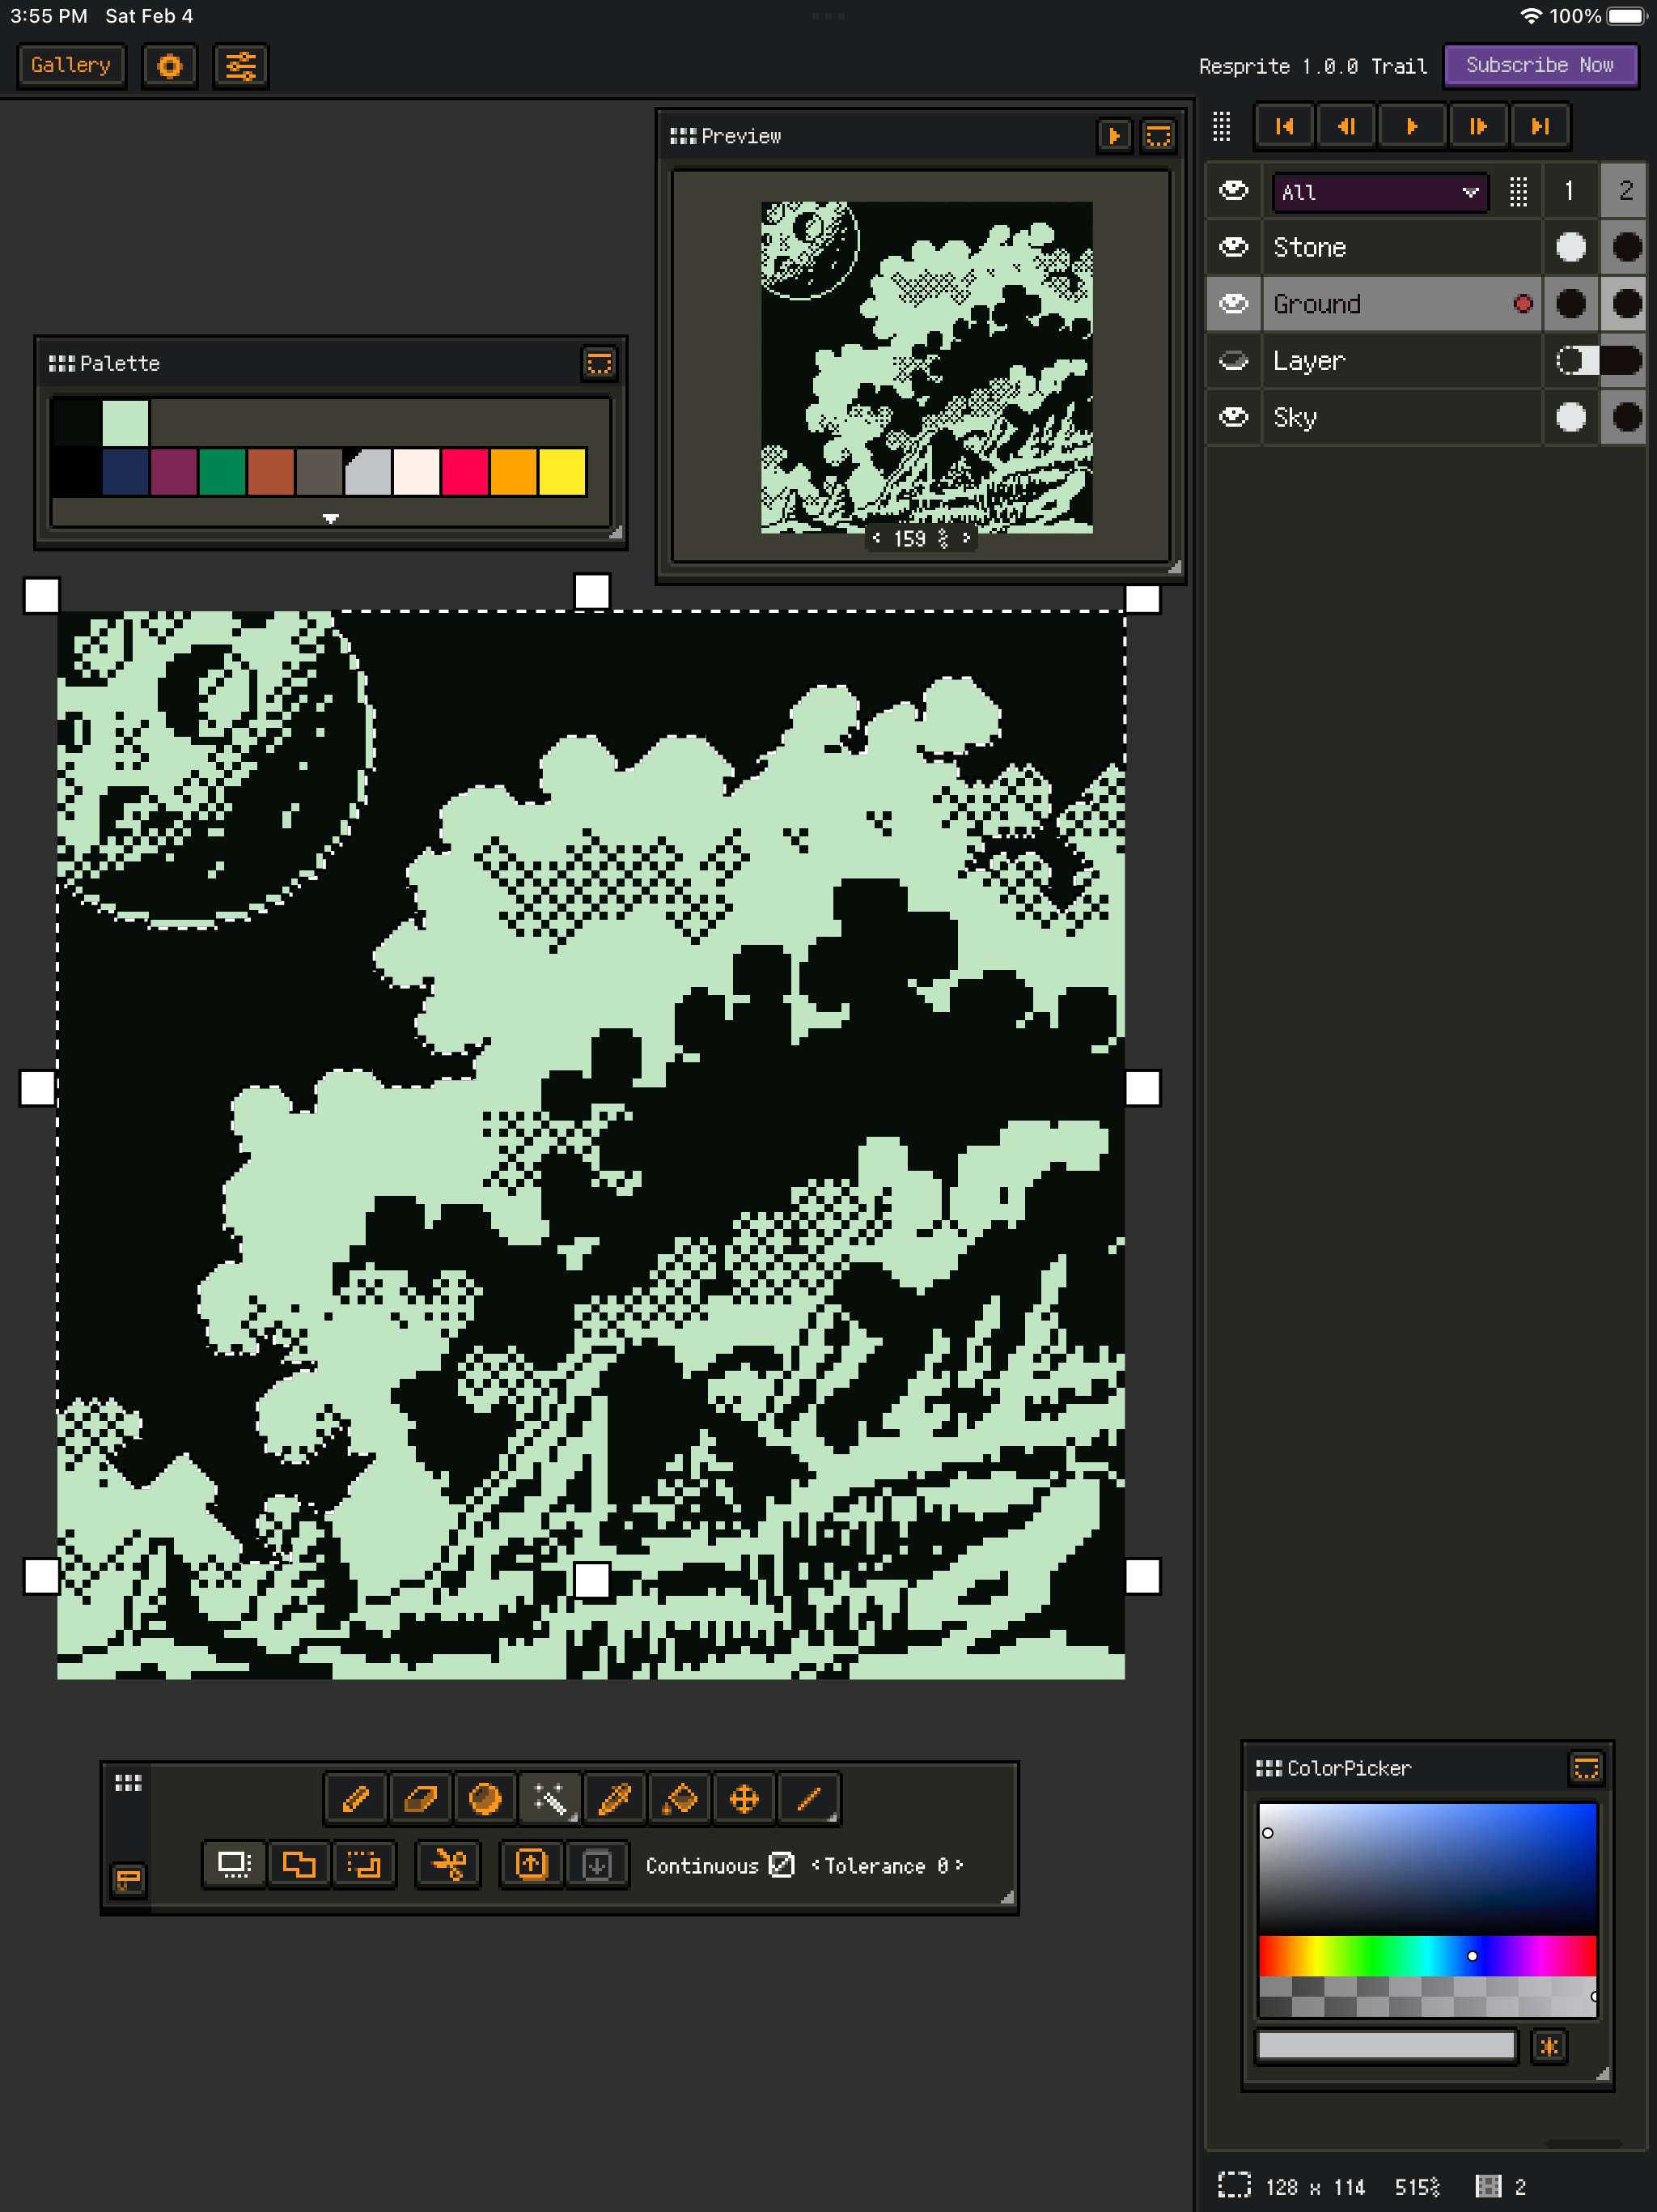This screenshot has height=2212, width=1657.
Task: Select the Pencil tool
Action: 355,1799
